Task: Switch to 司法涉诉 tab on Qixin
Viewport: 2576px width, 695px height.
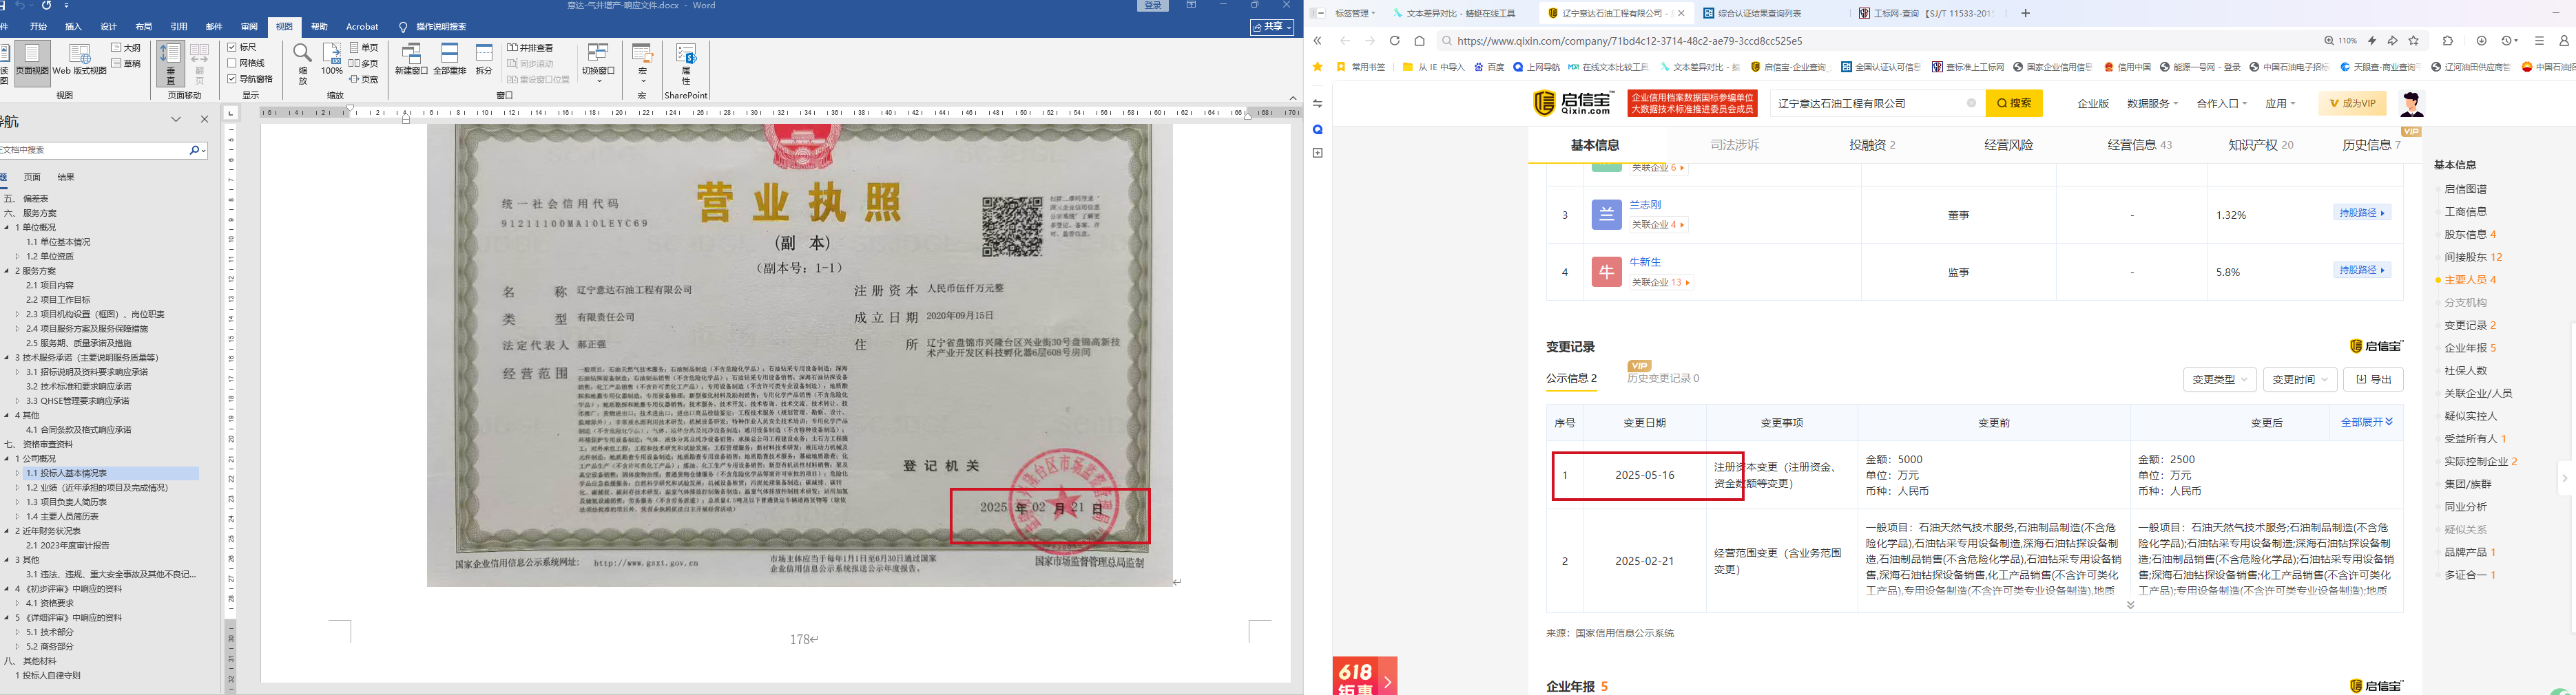Action: 1734,145
